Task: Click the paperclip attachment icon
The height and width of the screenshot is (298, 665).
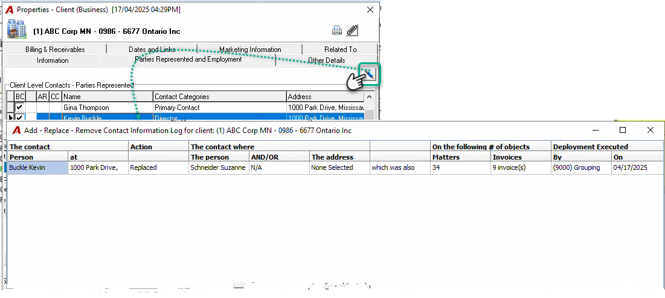Action: 353,30
